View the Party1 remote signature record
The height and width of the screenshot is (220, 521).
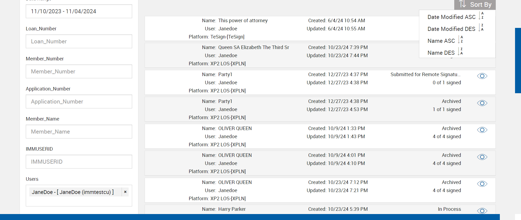[482, 76]
